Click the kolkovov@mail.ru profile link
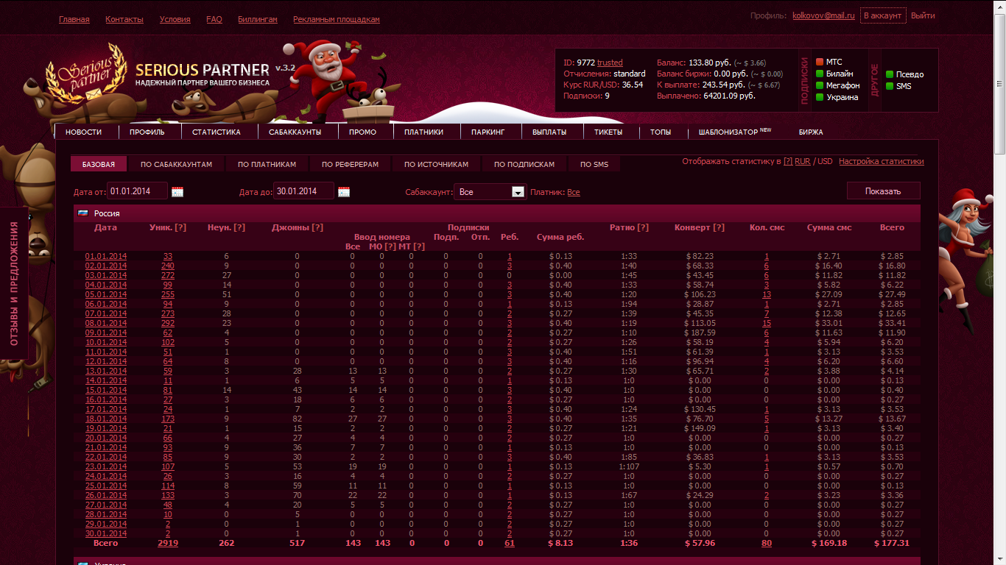The height and width of the screenshot is (565, 1006). point(823,15)
